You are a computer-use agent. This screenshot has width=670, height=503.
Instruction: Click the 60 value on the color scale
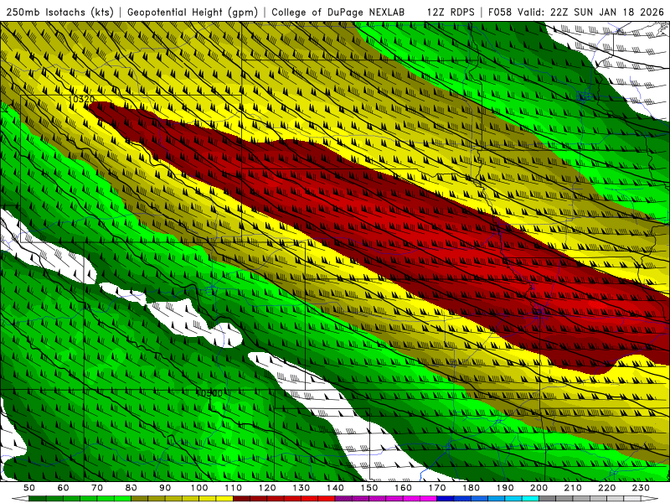click(64, 488)
